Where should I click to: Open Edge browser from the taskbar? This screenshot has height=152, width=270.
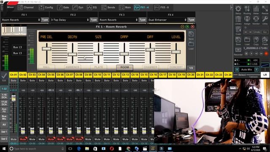pyautogui.click(x=79, y=149)
